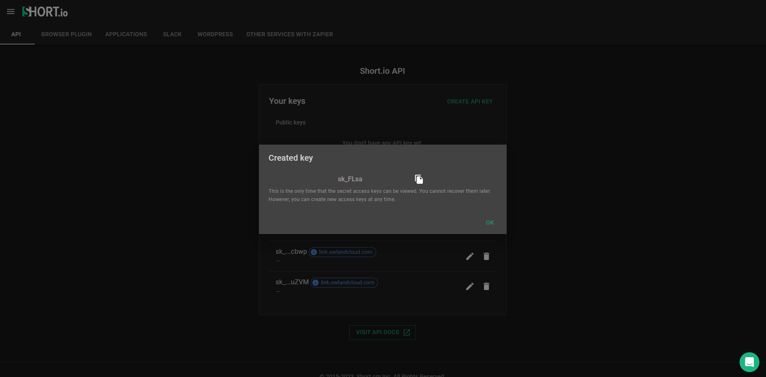Open the Applications tab
766x377 pixels.
click(126, 34)
